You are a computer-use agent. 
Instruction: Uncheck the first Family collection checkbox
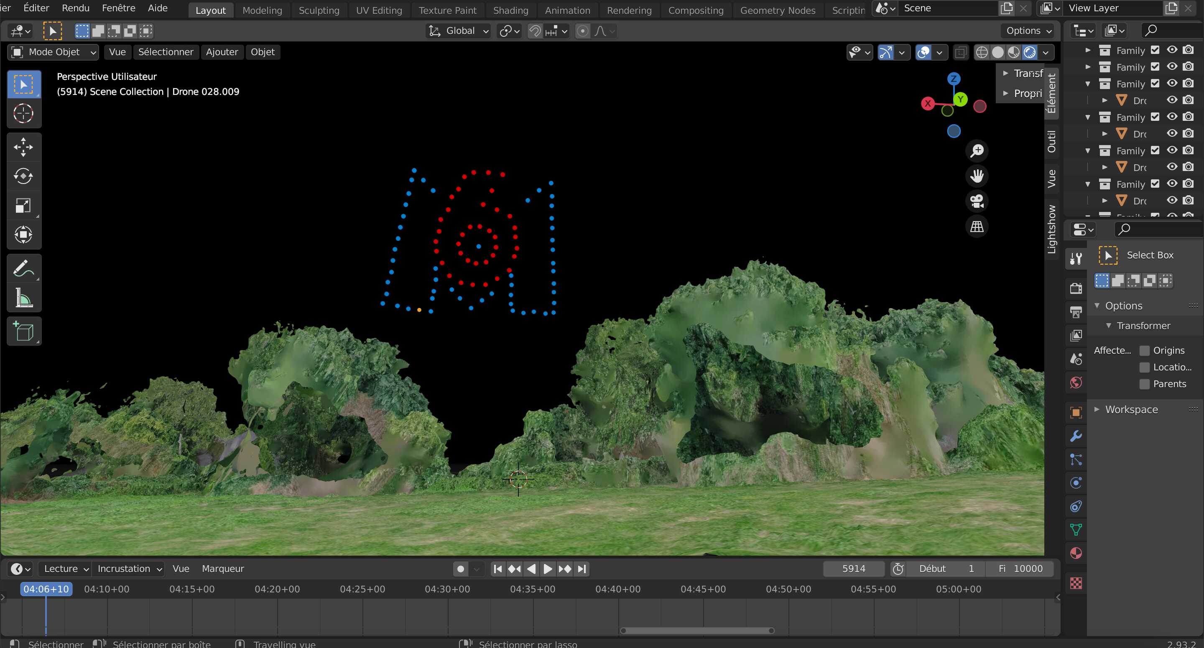point(1155,50)
